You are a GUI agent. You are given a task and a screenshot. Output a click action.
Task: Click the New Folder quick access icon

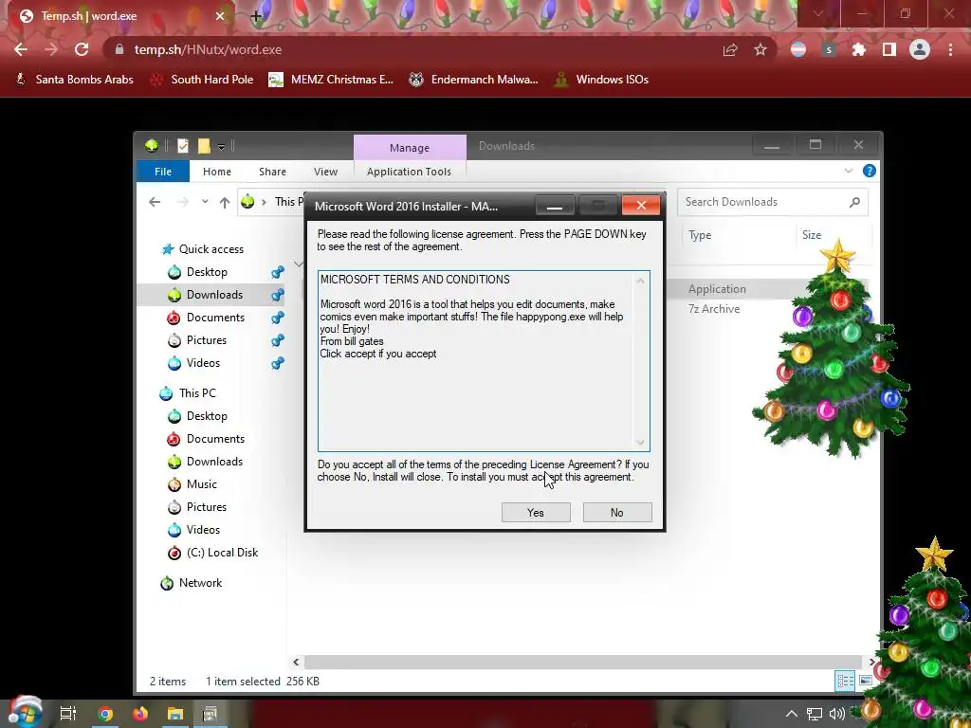click(x=204, y=146)
